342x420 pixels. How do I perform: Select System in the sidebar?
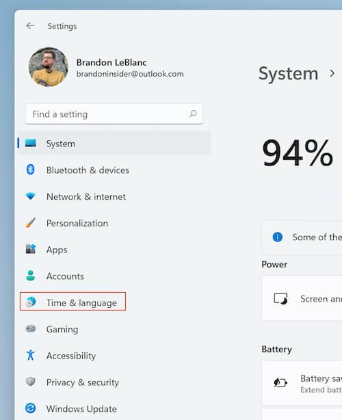click(114, 143)
